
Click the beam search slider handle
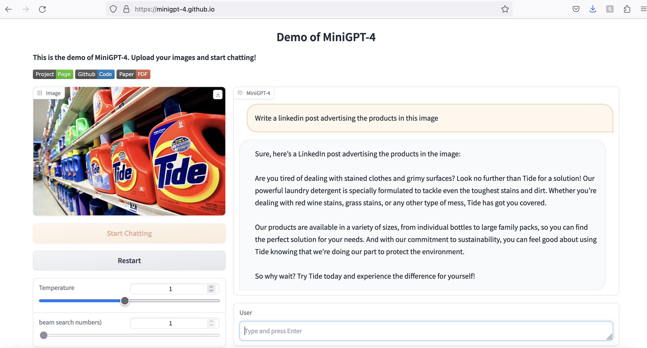coord(44,335)
